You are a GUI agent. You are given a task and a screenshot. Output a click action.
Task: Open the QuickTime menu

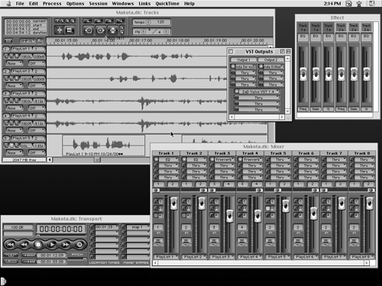(x=167, y=4)
